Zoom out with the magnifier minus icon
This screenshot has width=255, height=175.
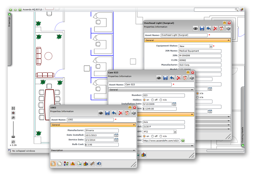click(13, 142)
